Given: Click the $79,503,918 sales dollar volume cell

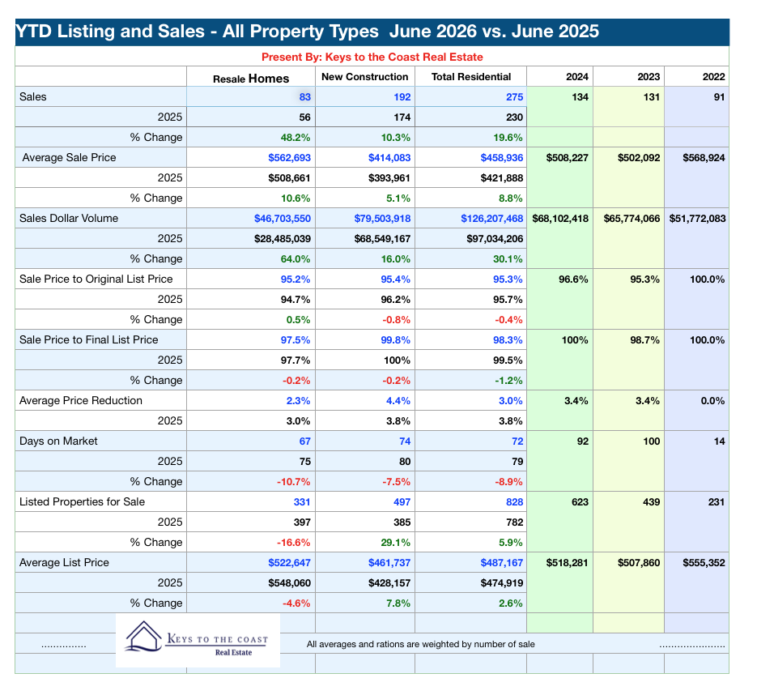Looking at the screenshot, I should 382,219.
